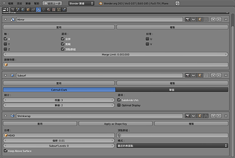235x158 pixels.
Task: Toggle the first options checkbox (merge) in Mirror
Action: coord(63,39)
